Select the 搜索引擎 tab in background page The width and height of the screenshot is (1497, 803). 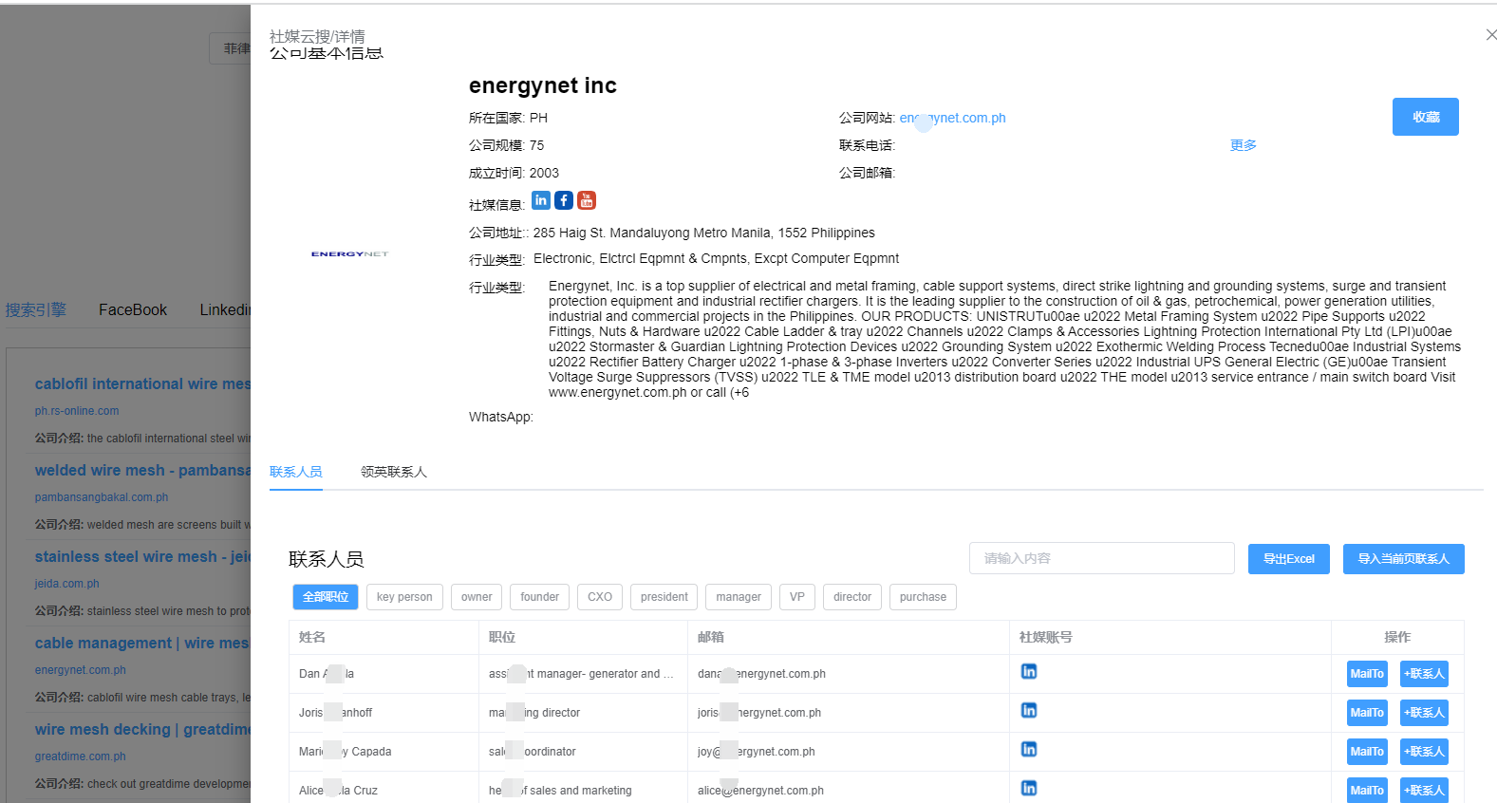36,310
